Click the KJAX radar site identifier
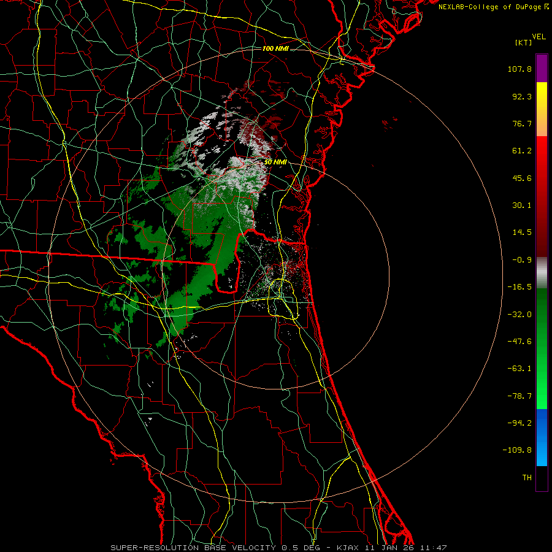The image size is (552, 552). (348, 548)
